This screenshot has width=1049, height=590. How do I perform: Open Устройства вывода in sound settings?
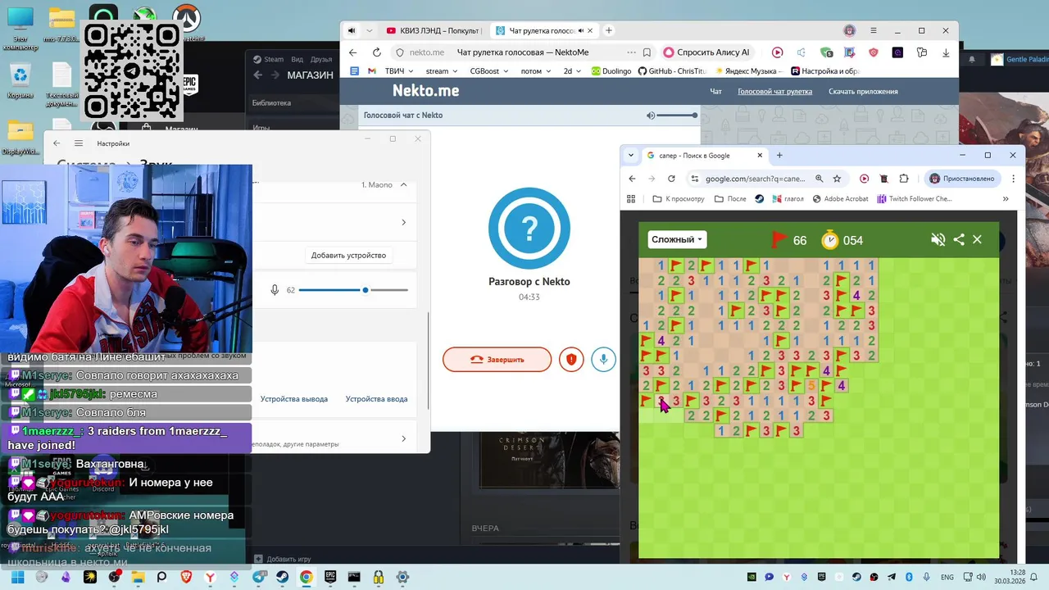[x=293, y=399]
